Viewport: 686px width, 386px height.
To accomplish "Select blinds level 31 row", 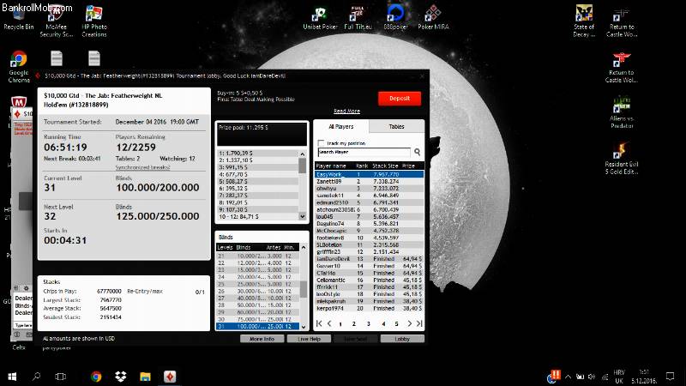I will pyautogui.click(x=258, y=327).
